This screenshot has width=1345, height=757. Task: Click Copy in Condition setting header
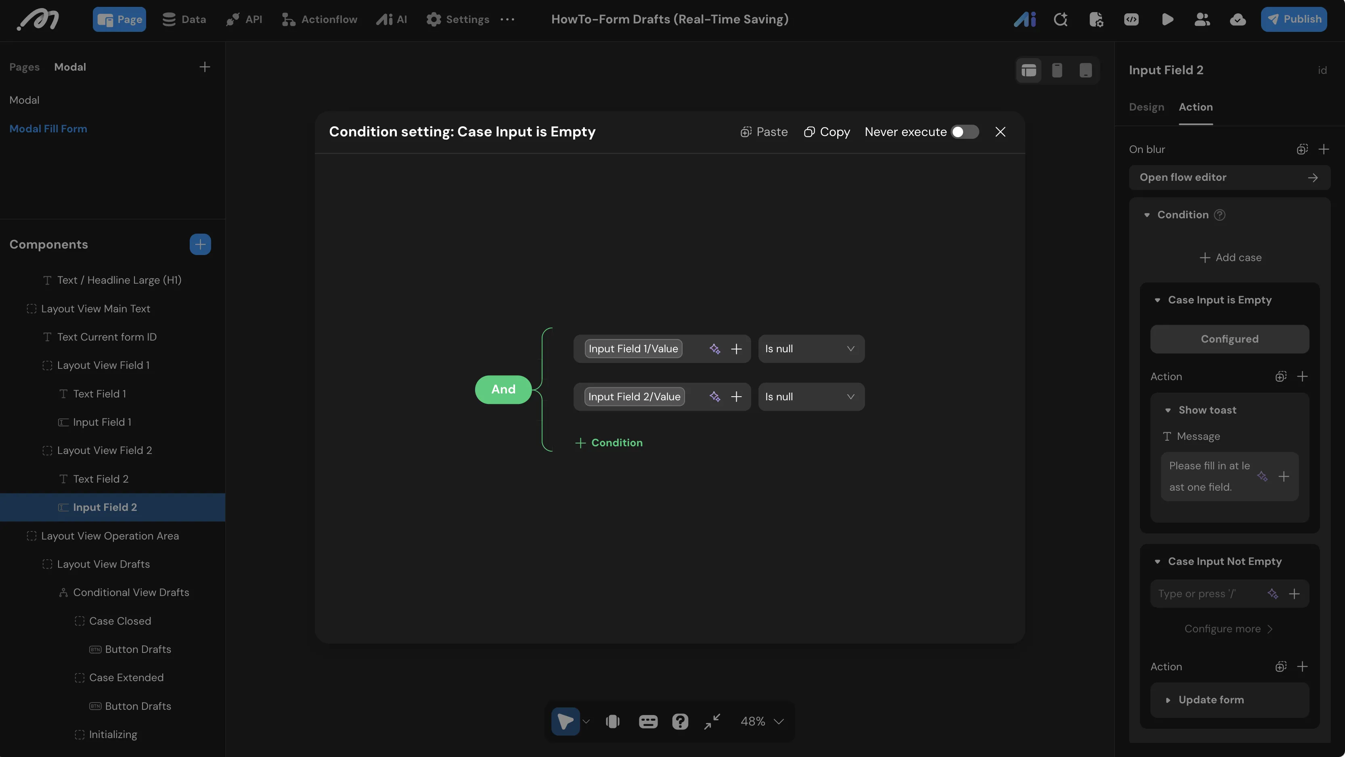point(827,132)
